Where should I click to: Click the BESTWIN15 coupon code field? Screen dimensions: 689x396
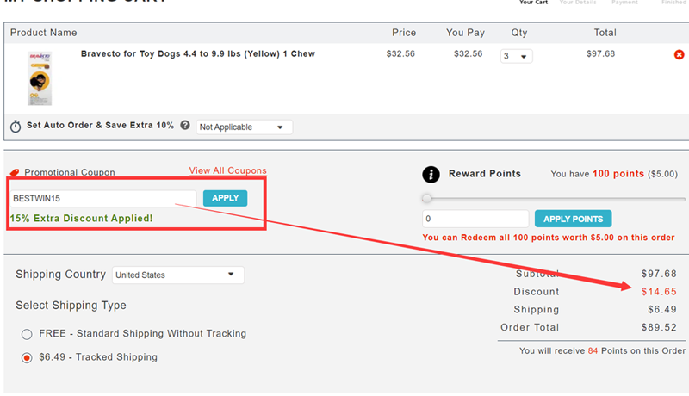[x=103, y=199]
